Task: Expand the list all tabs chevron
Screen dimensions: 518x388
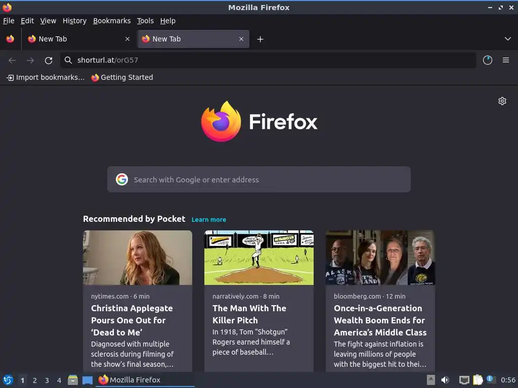Action: click(508, 39)
